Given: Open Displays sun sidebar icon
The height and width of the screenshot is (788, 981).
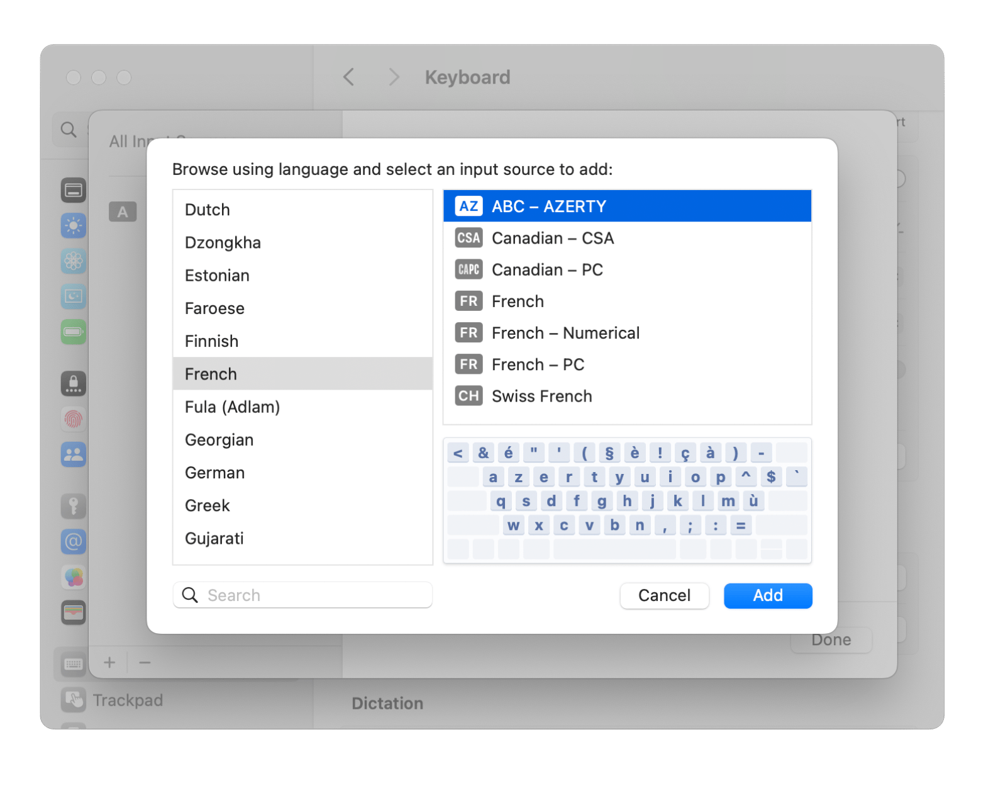Looking at the screenshot, I should point(74,225).
